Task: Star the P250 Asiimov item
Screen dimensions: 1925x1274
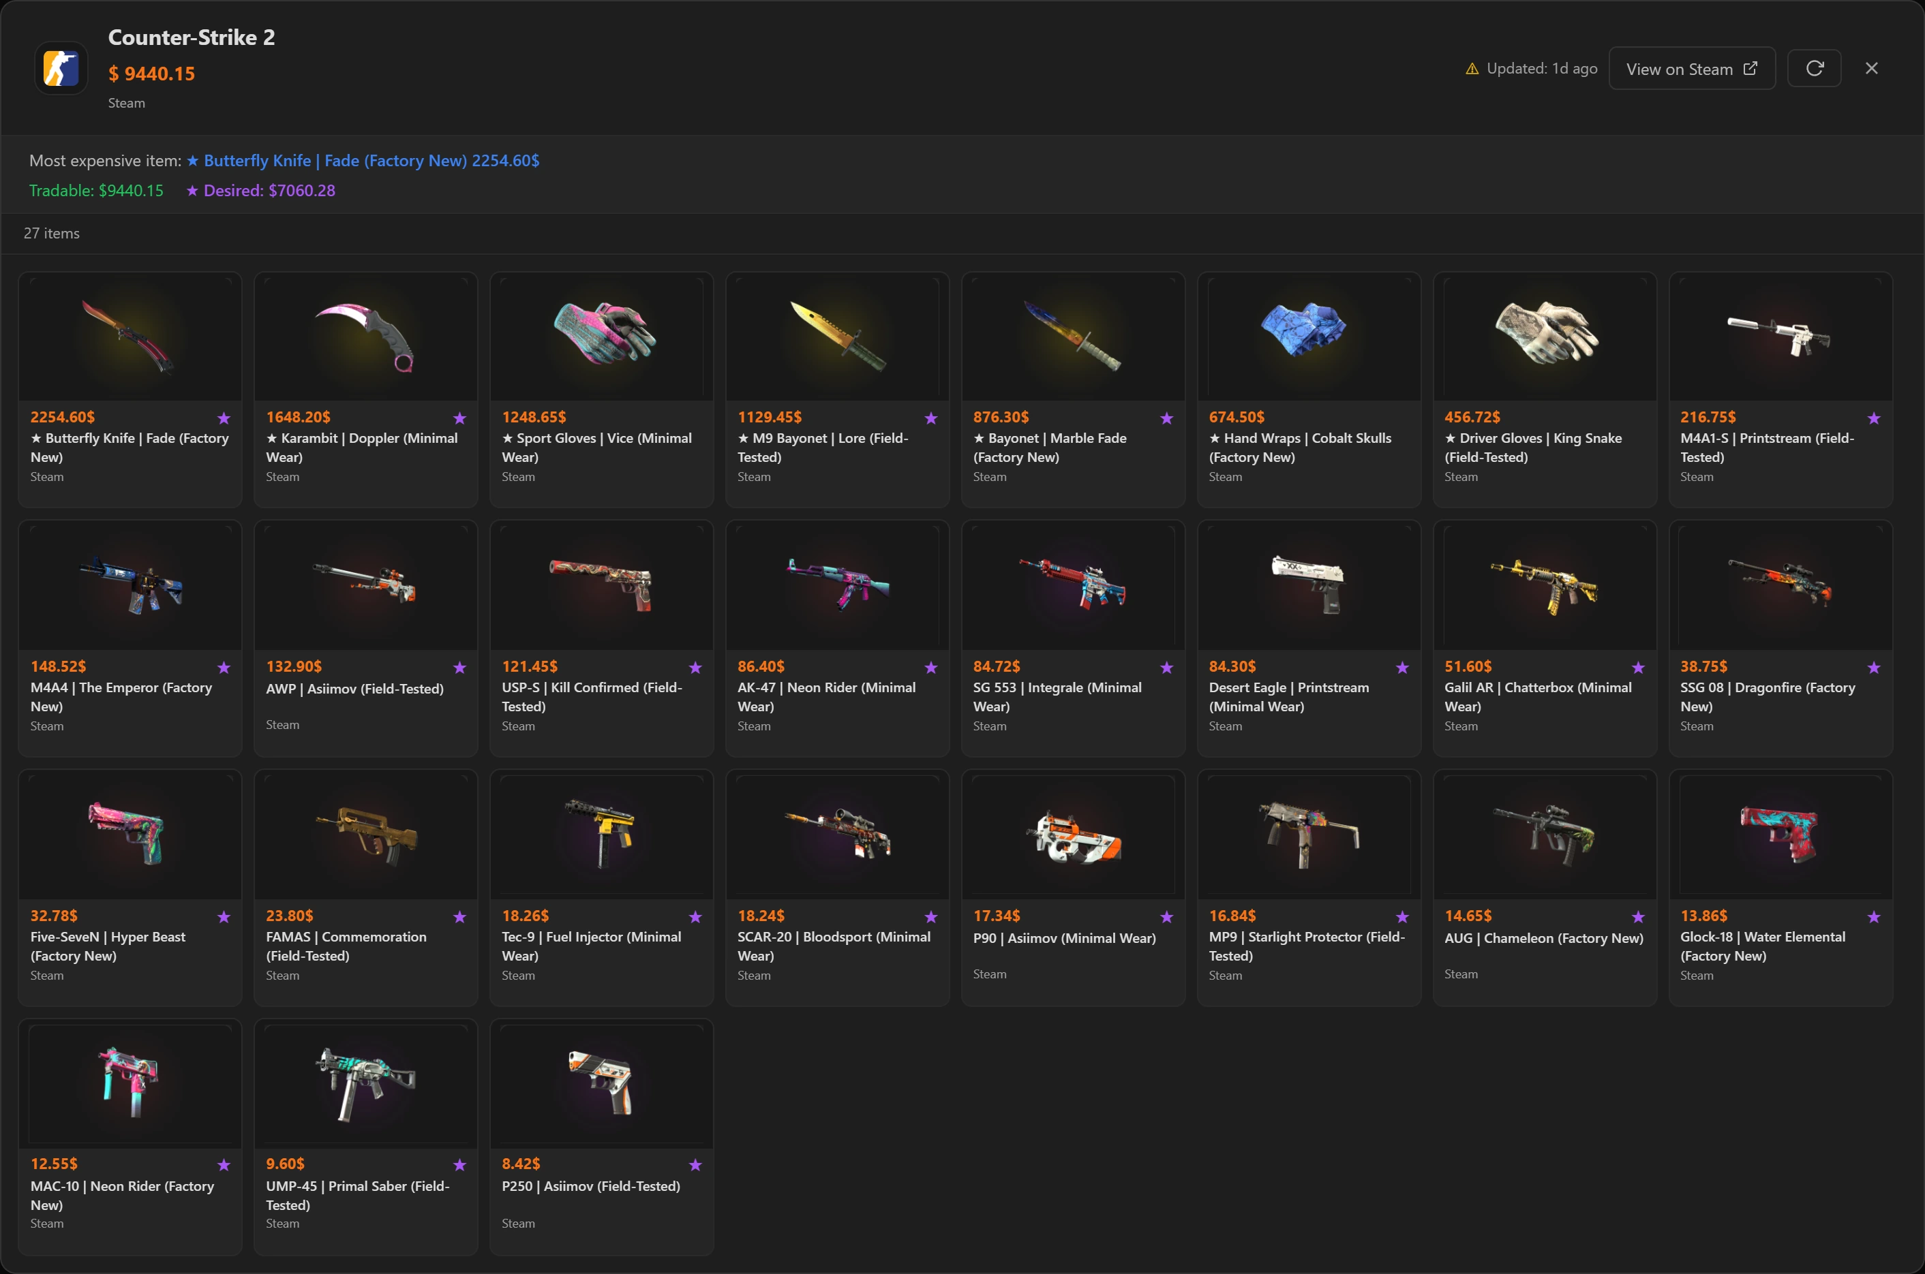Action: 695,1165
